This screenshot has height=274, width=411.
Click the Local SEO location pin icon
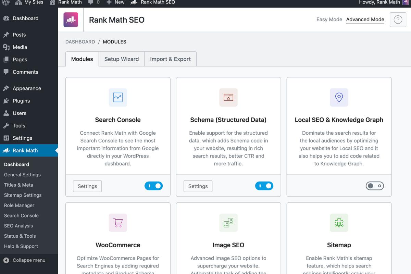(x=339, y=97)
